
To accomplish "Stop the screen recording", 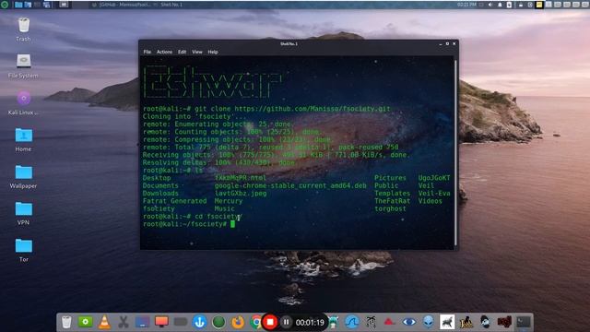I will click(270, 322).
